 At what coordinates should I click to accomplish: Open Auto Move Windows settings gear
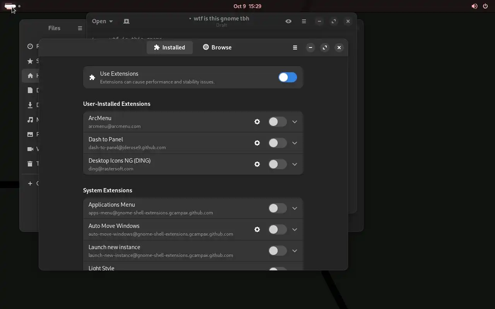257,229
